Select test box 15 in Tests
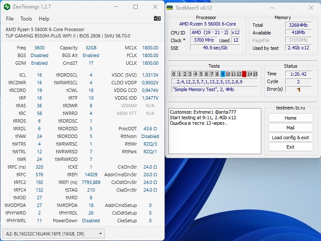 click(x=255, y=74)
